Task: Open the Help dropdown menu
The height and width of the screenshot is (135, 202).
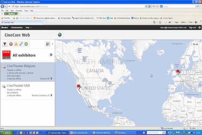Action: (29, 28)
